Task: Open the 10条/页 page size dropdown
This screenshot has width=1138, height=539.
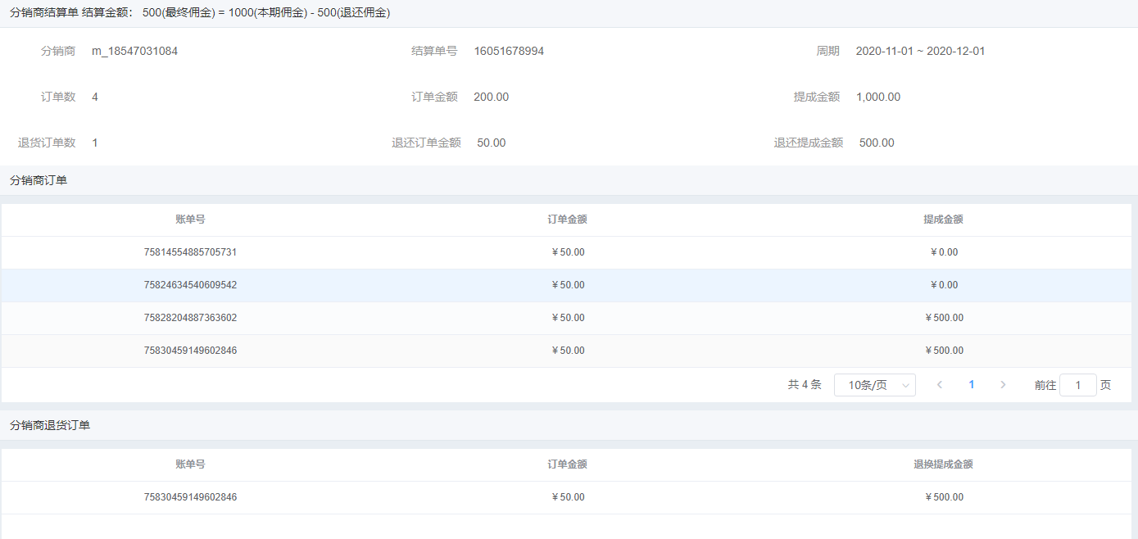Action: (874, 385)
